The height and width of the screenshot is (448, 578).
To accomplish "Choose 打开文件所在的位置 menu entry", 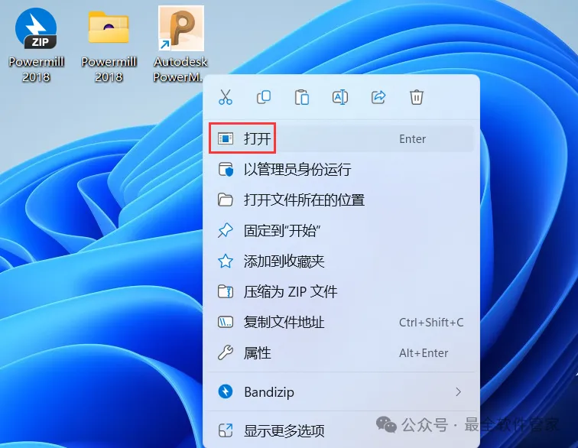I will (341, 200).
